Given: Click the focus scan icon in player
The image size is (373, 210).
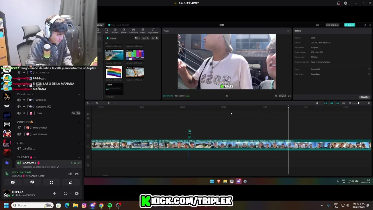Looking at the screenshot, I should point(276,96).
